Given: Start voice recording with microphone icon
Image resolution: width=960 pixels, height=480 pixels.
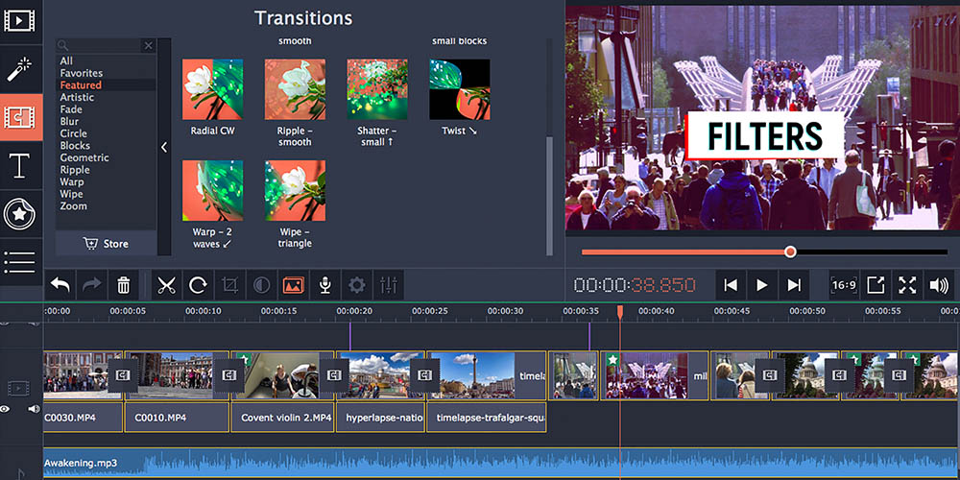Looking at the screenshot, I should click(x=325, y=285).
